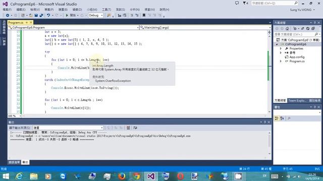Click the Undo arrow icon

click(x=48, y=16)
